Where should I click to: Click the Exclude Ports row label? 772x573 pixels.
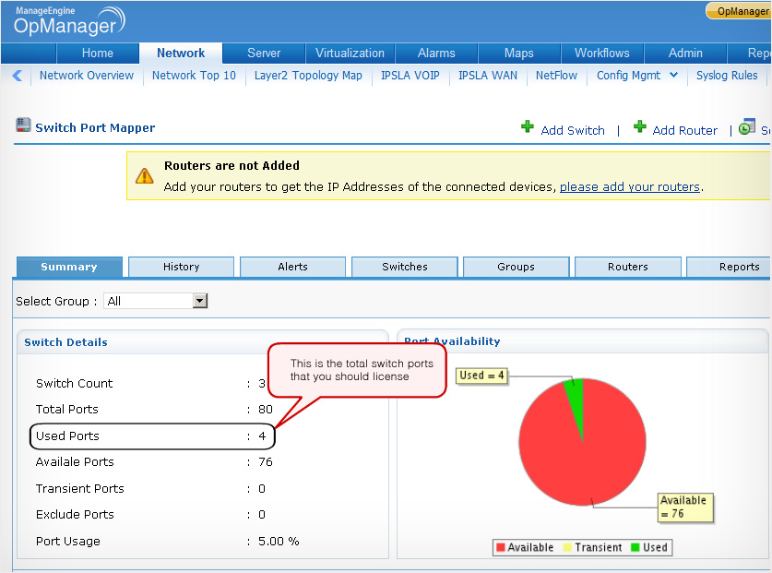click(x=75, y=514)
